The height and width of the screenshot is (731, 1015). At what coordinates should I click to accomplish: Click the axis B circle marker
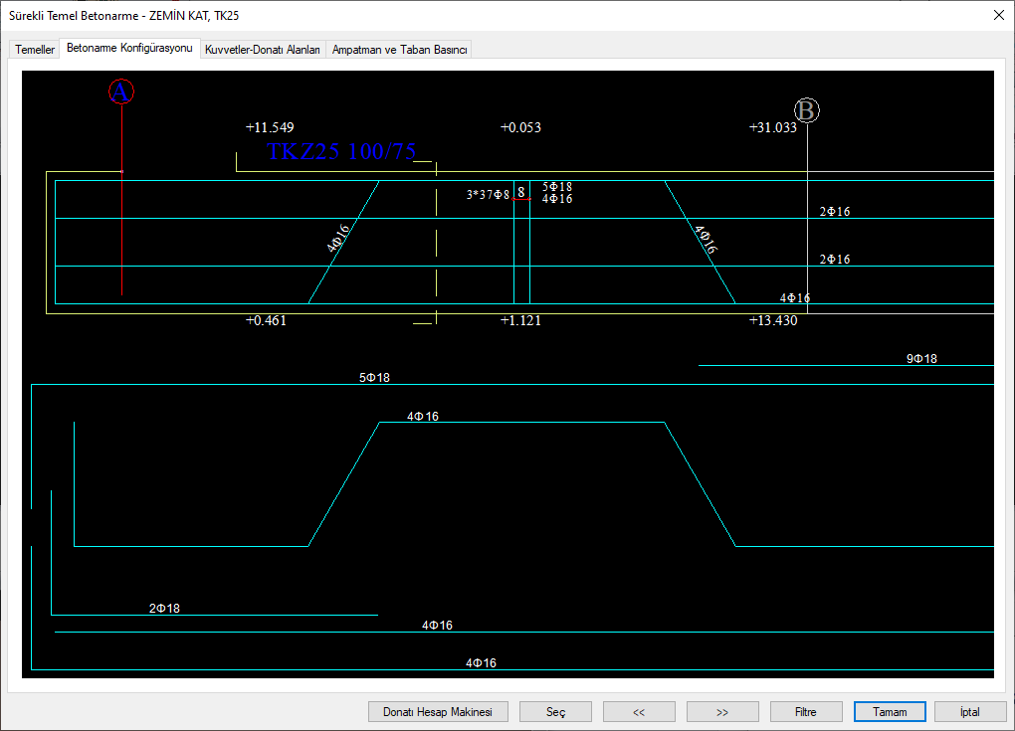pyautogui.click(x=807, y=111)
